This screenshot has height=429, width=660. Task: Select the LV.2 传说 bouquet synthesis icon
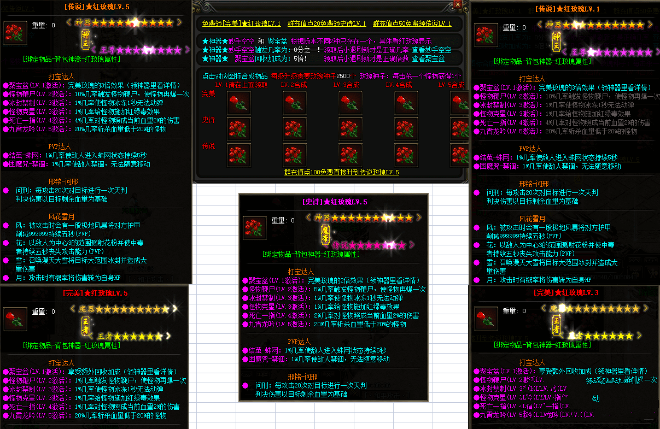[x=294, y=155]
